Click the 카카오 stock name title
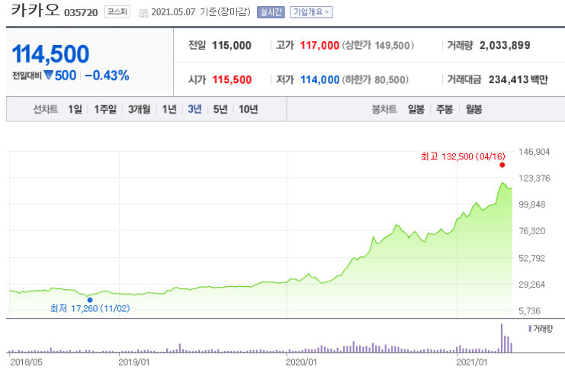 pos(35,10)
